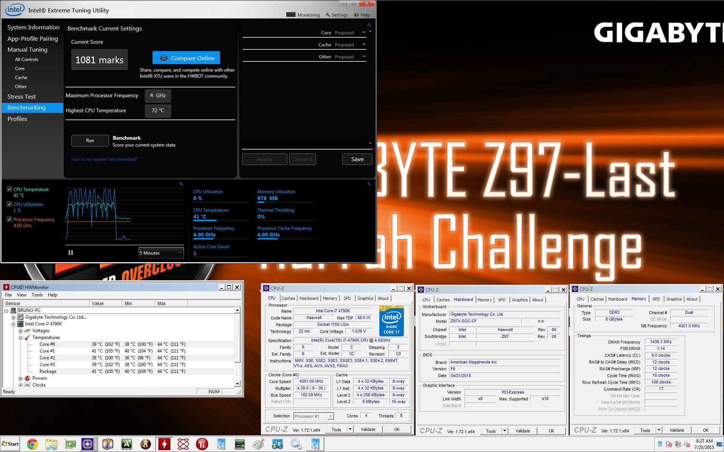
Task: Click the thermometer taskbar icon
Action: coord(108,444)
